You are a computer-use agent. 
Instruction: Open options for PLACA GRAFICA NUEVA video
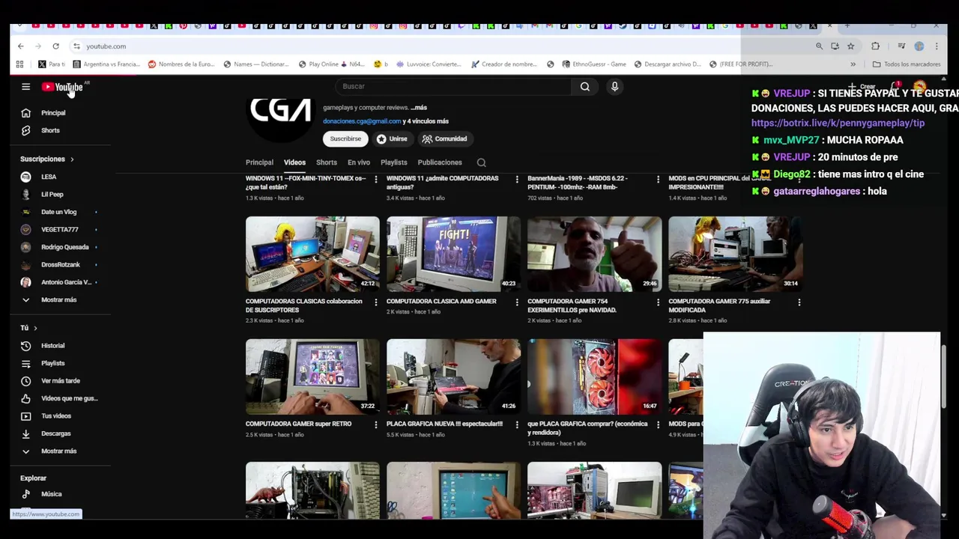(x=516, y=424)
